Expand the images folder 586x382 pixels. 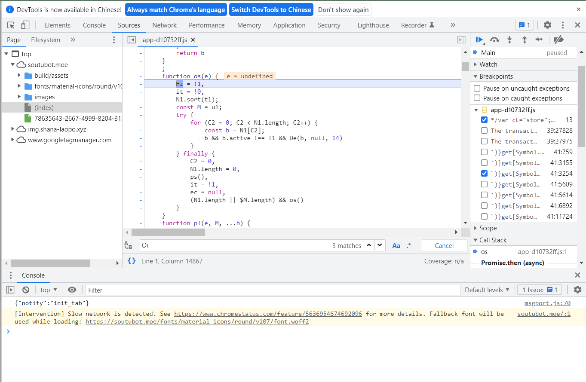[x=19, y=97]
